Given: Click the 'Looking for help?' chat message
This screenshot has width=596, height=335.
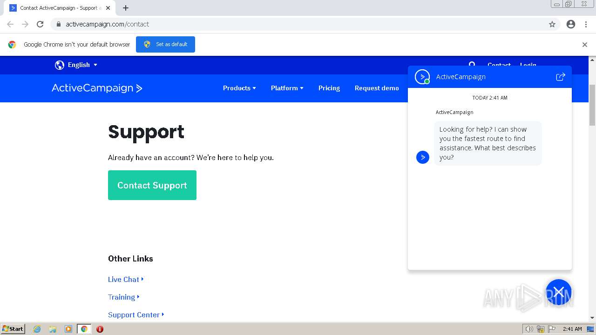Looking at the screenshot, I should point(488,143).
